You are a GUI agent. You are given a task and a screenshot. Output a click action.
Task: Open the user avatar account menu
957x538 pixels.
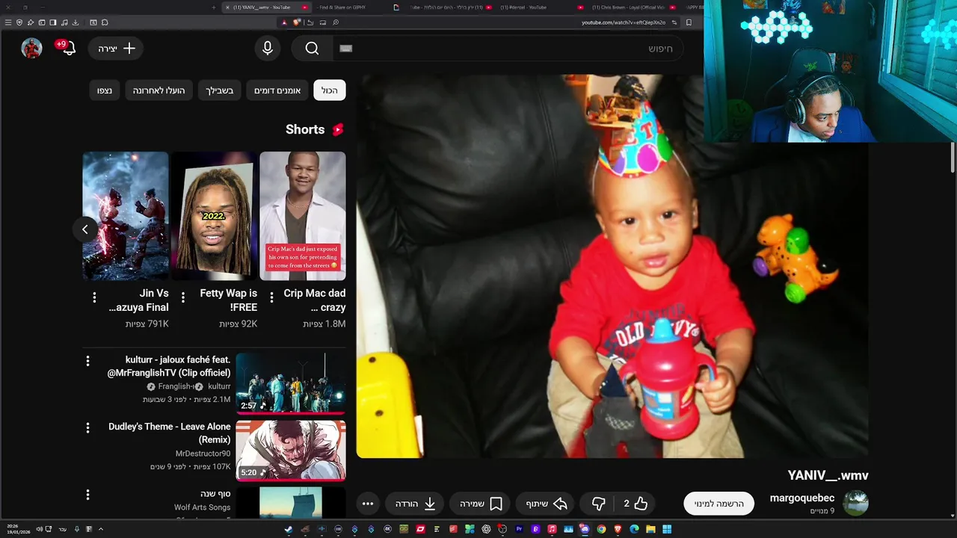(31, 49)
